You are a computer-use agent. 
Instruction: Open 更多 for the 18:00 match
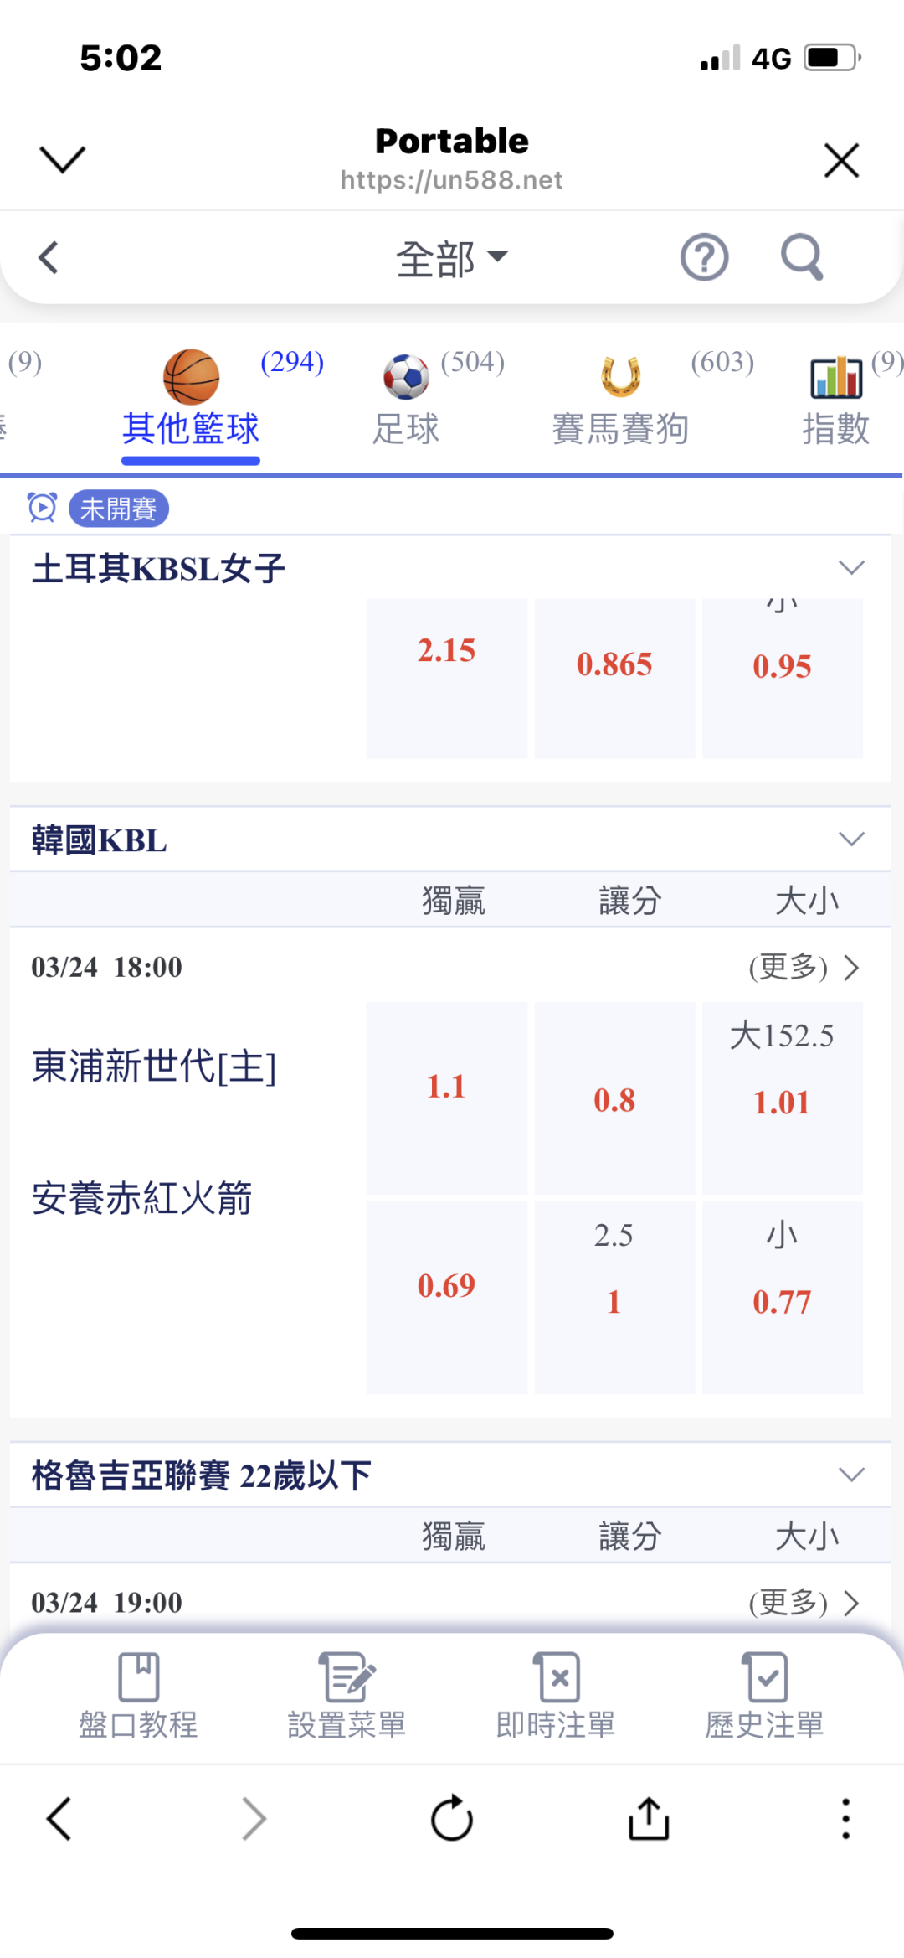[x=804, y=968]
